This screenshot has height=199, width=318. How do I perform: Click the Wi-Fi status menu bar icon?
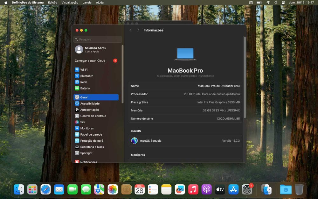pos(268,3)
